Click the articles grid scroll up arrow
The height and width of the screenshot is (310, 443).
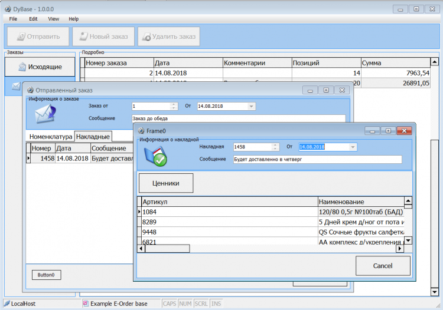[408, 200]
